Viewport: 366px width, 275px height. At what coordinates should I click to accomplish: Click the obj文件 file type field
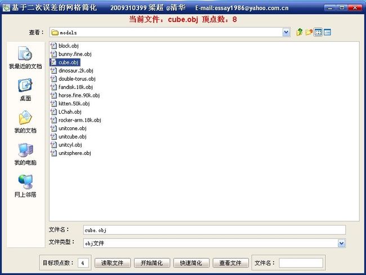point(215,243)
